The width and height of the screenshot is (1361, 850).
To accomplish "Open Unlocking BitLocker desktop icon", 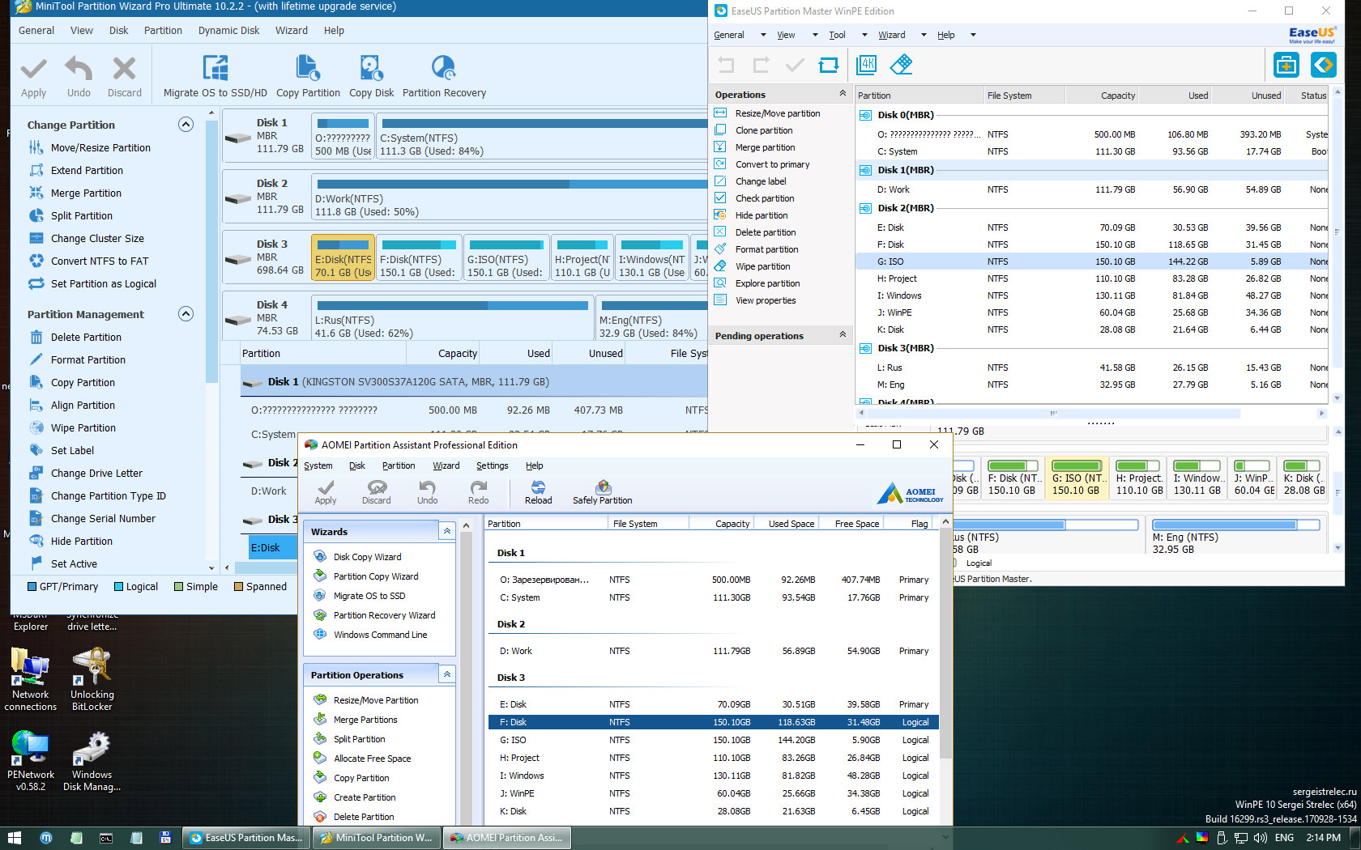I will click(92, 679).
